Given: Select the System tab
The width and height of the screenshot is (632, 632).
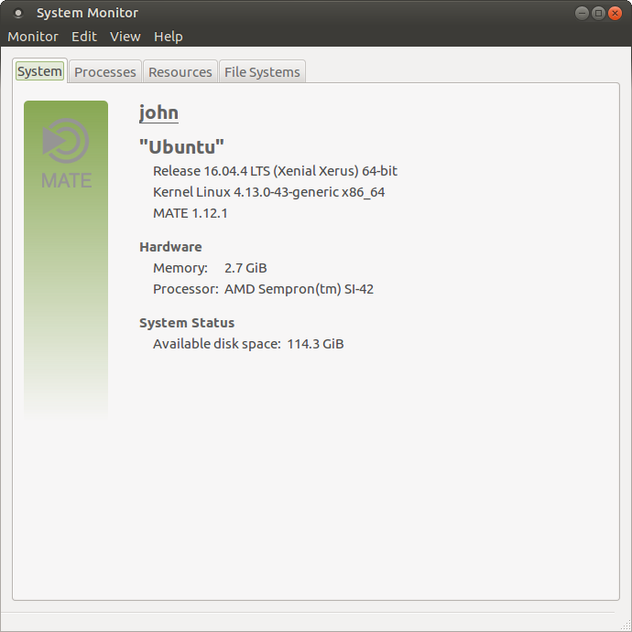Looking at the screenshot, I should [39, 71].
